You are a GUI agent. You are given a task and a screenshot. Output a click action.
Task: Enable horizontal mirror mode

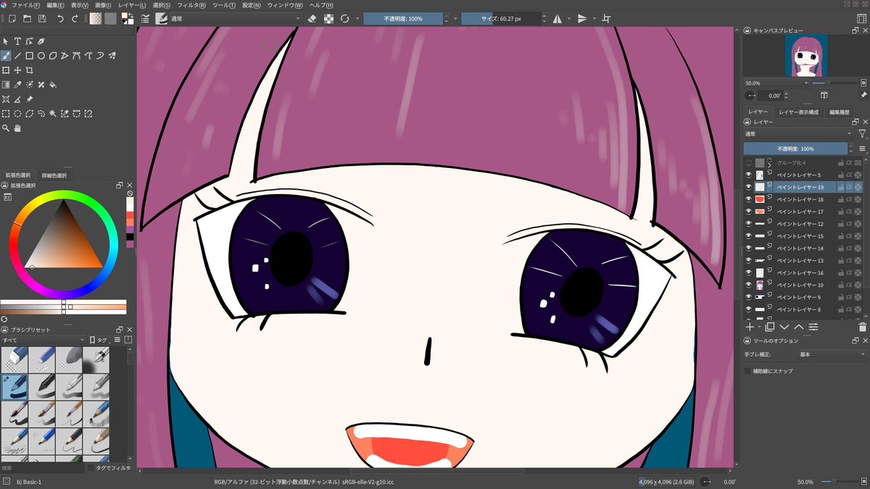[557, 18]
